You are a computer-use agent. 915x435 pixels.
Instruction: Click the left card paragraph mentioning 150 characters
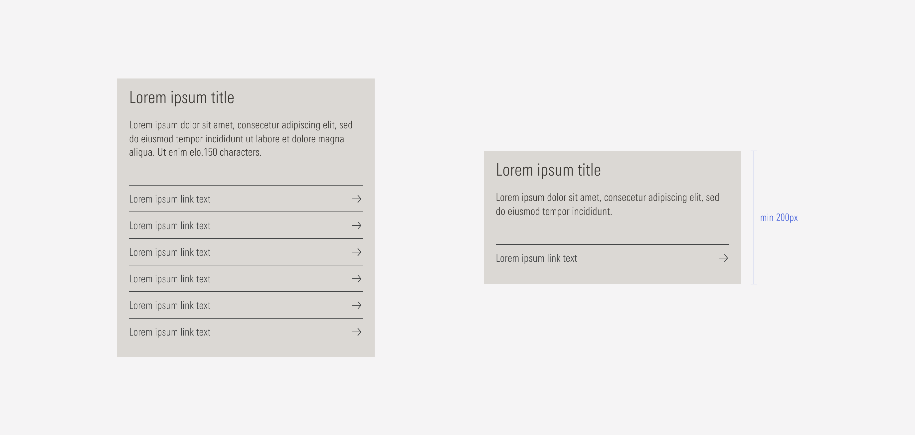pos(241,139)
